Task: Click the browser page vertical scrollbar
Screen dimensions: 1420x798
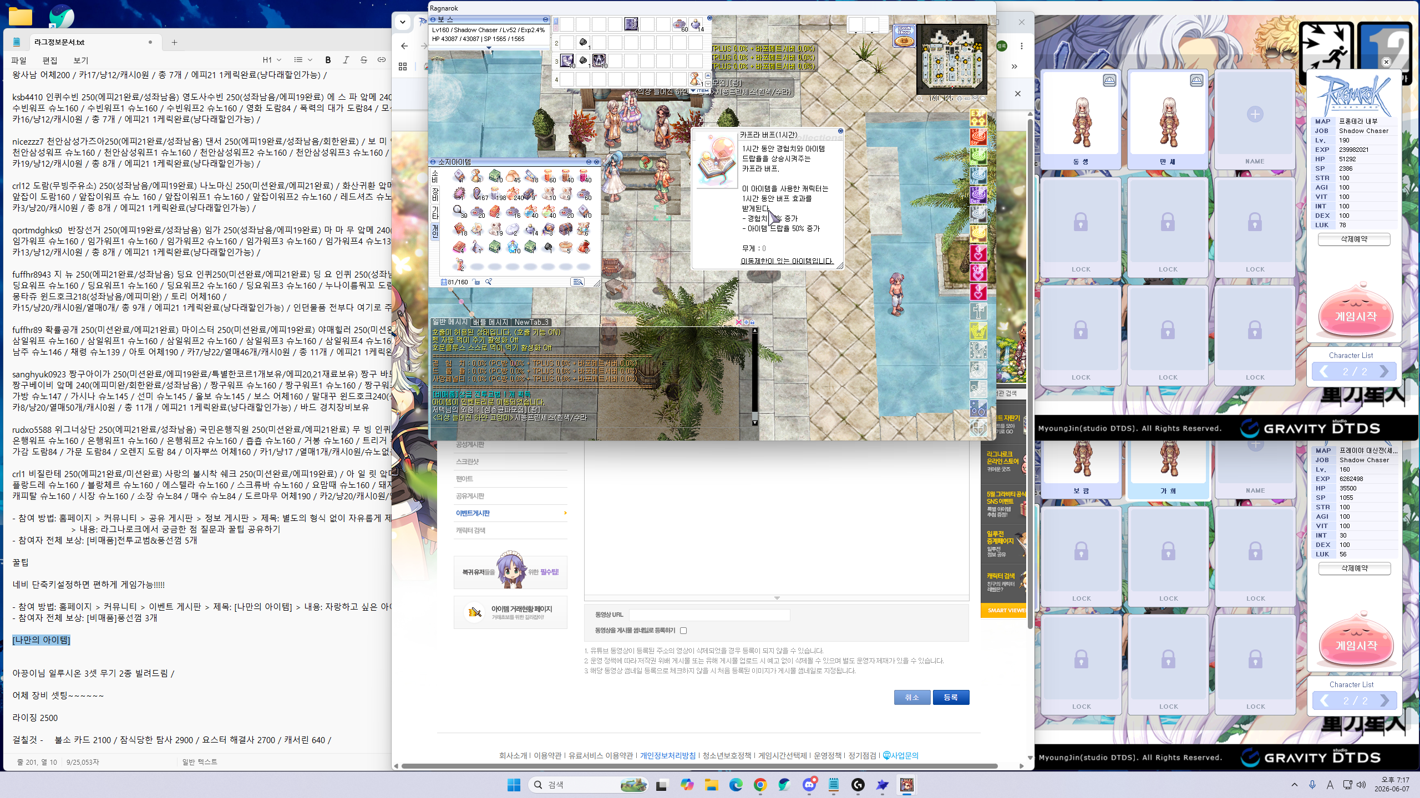Action: click(x=1030, y=374)
